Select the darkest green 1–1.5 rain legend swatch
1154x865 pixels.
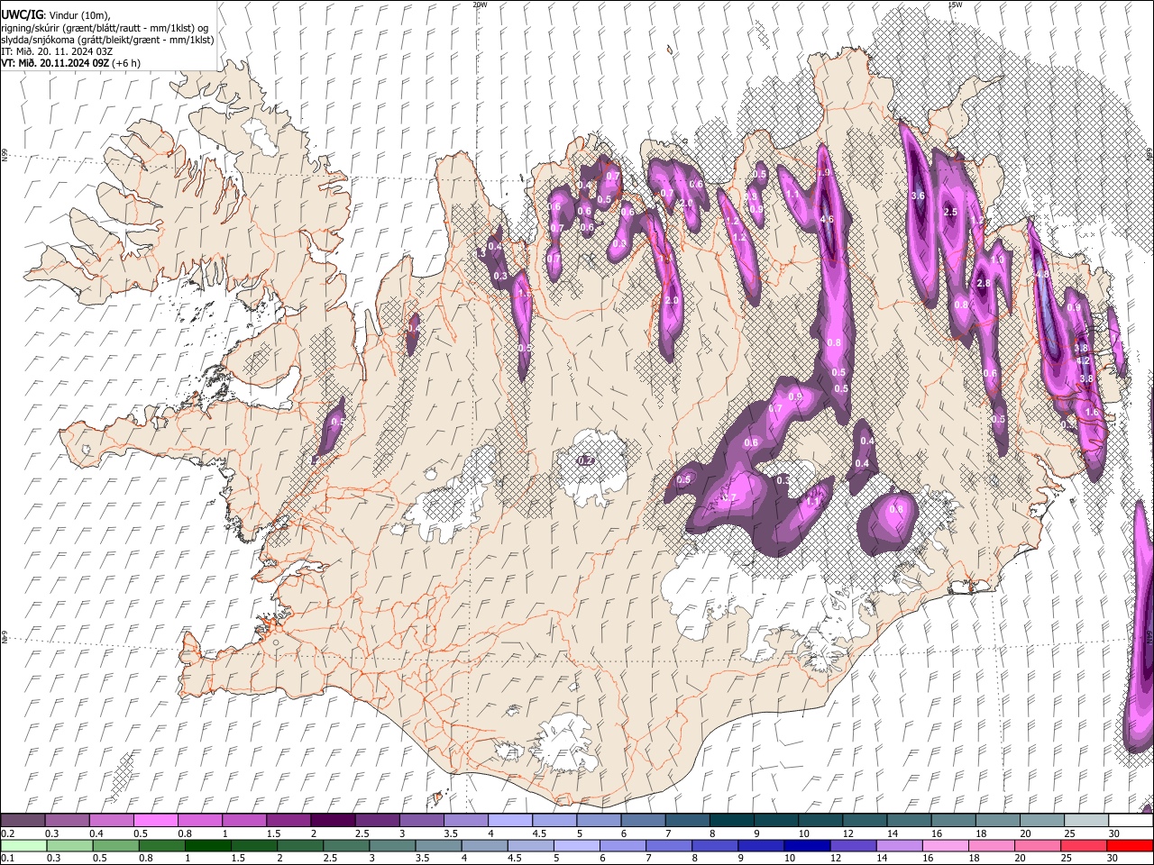click(207, 845)
